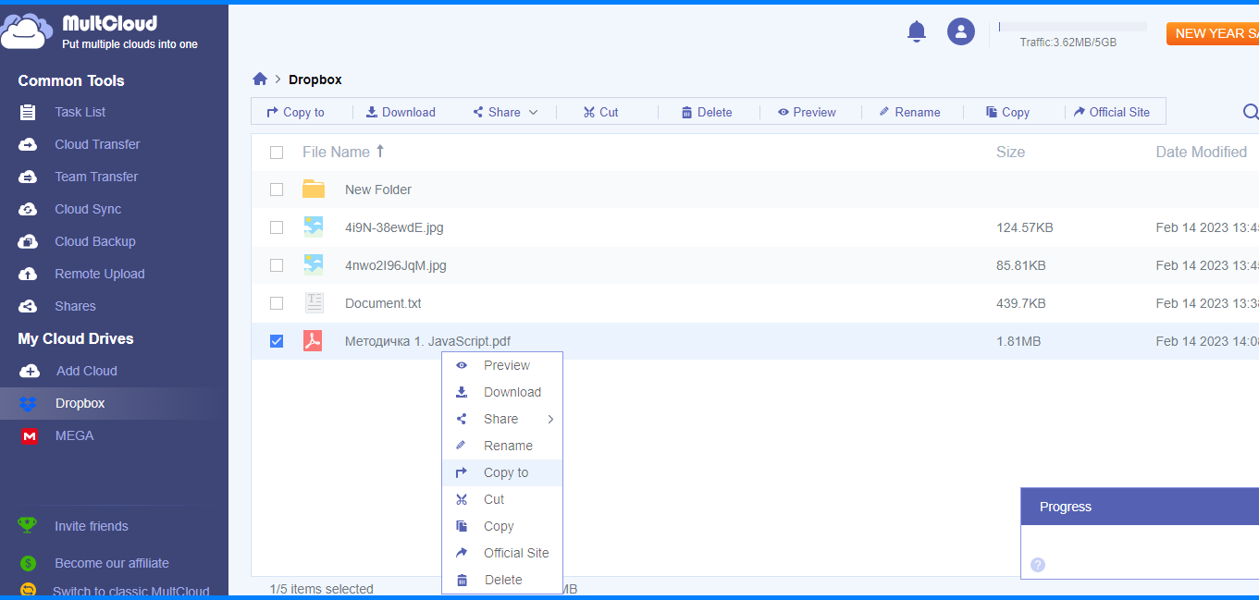Open Cloud Backup tool
The width and height of the screenshot is (1259, 600).
94,241
